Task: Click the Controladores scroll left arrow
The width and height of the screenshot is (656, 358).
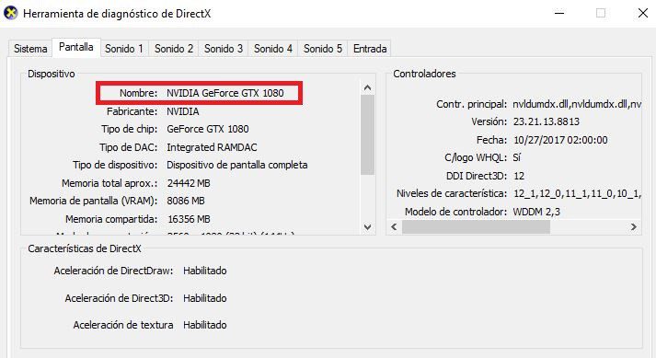Action: (394, 227)
